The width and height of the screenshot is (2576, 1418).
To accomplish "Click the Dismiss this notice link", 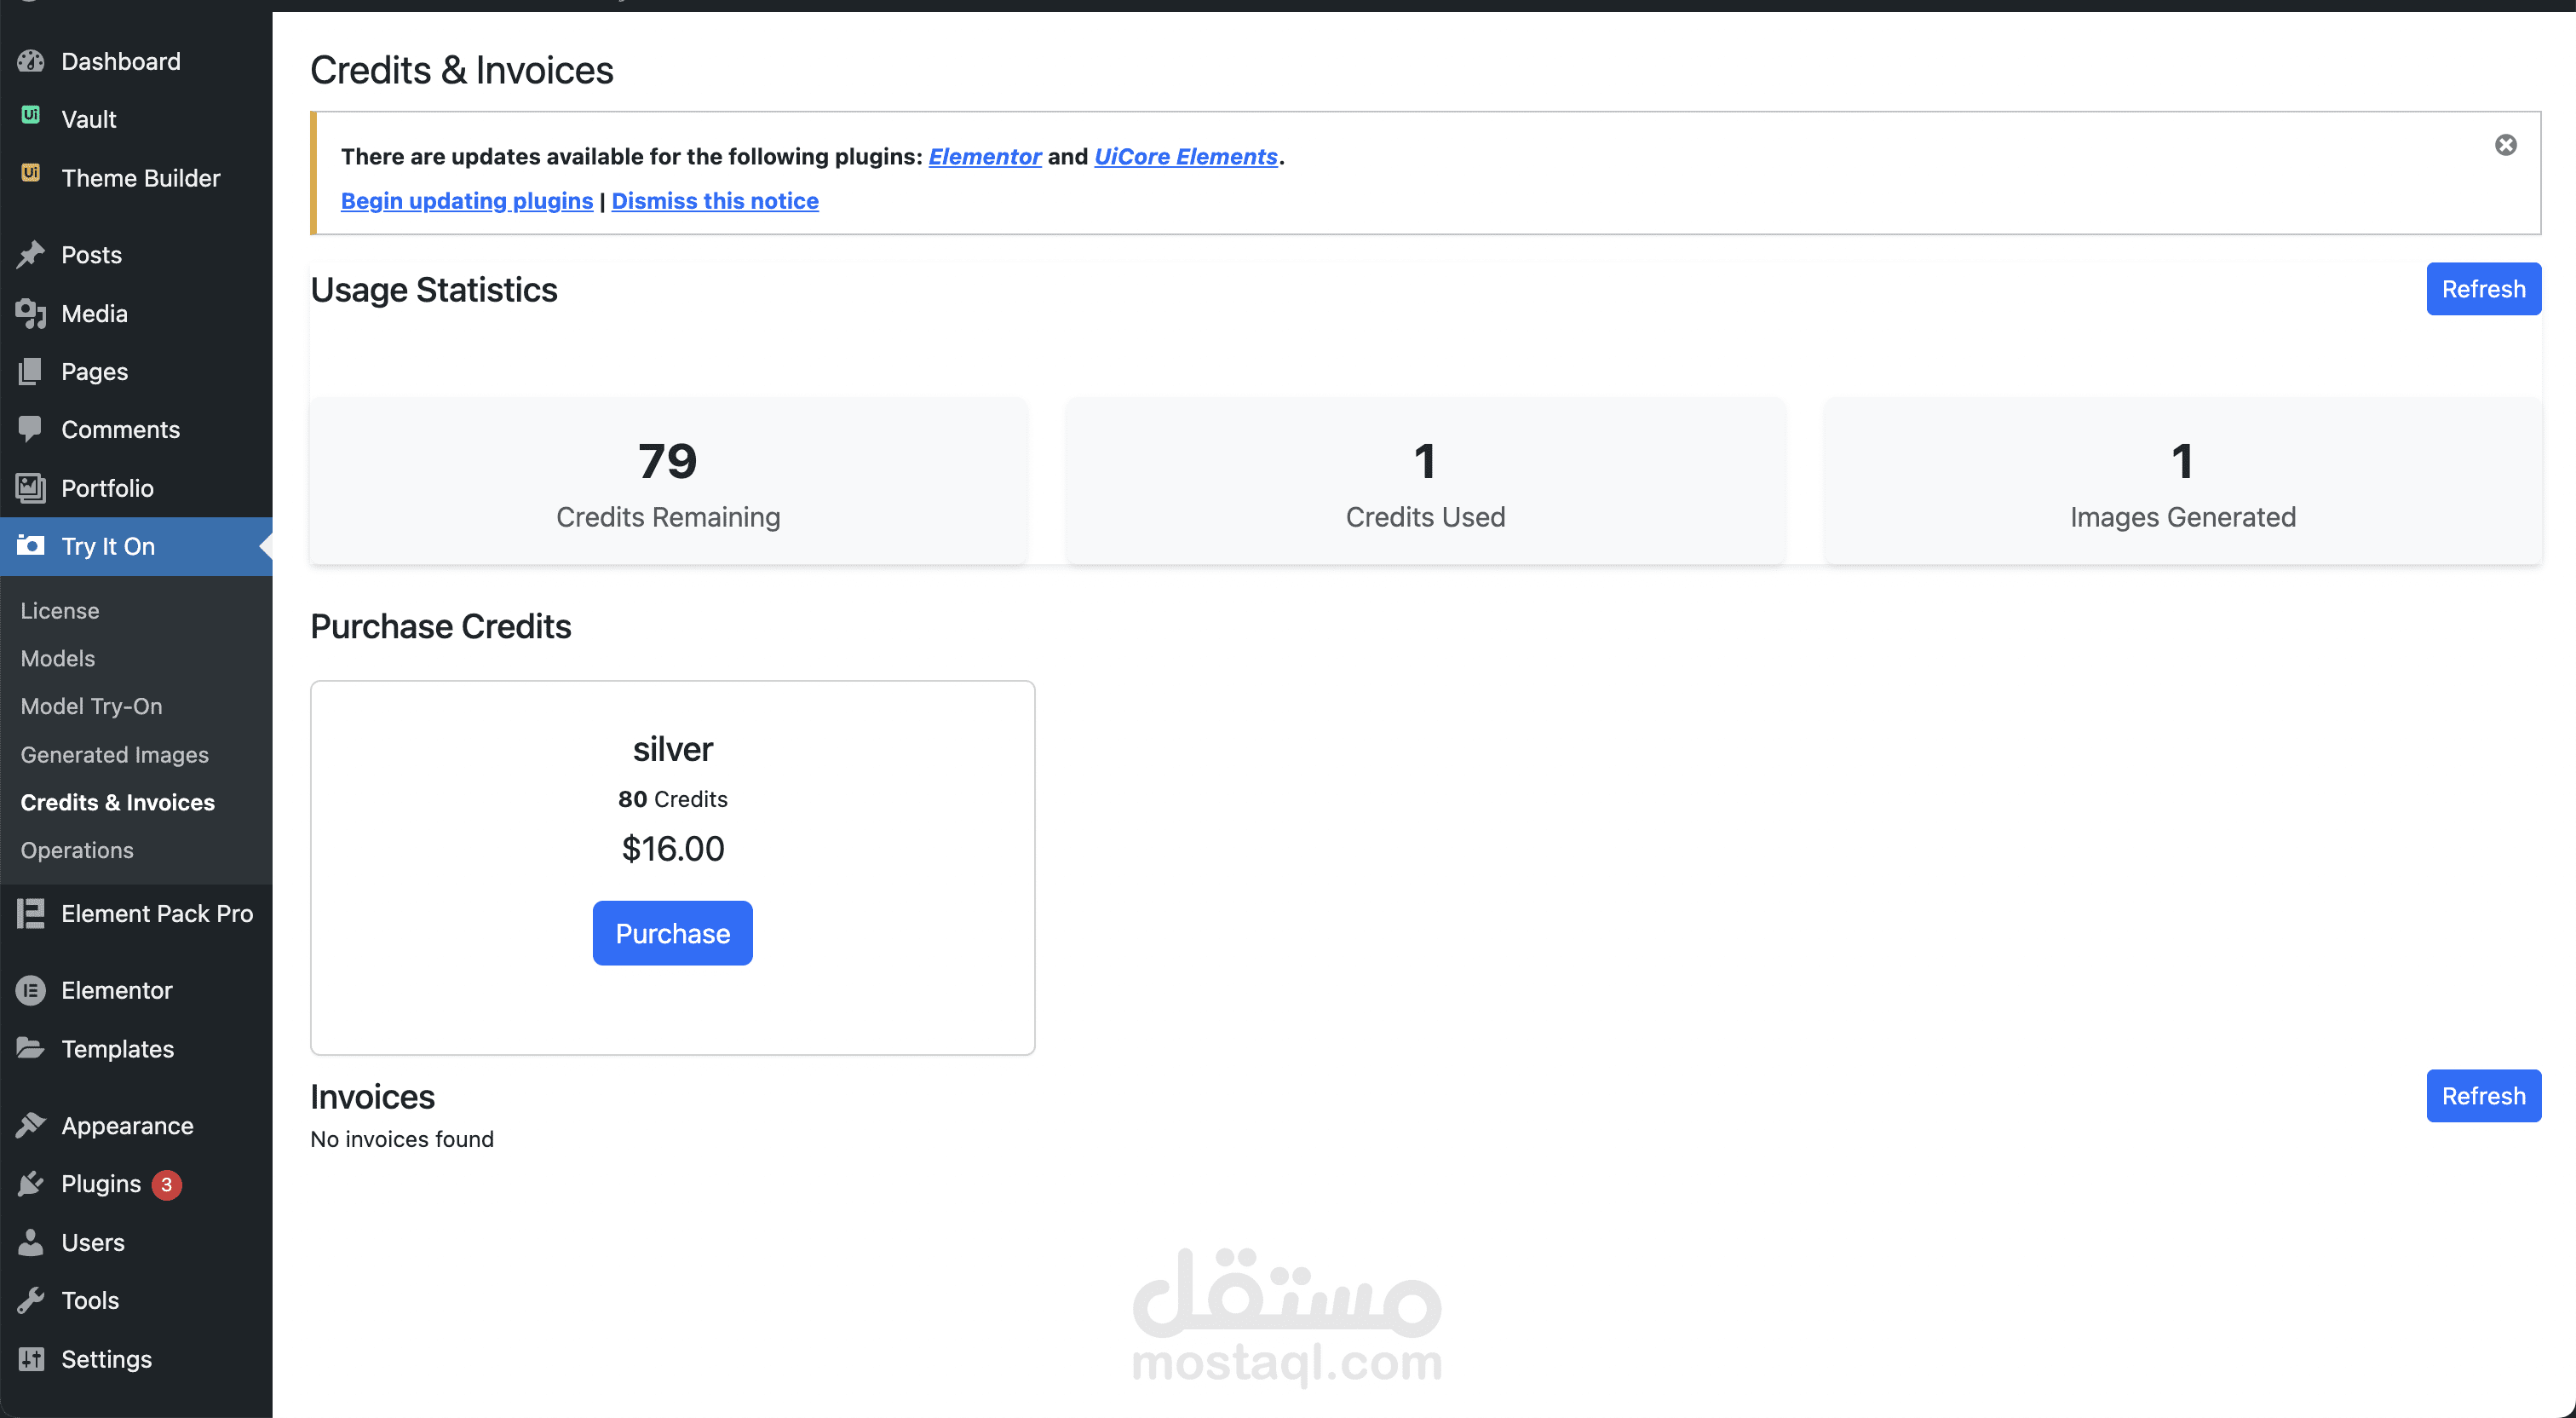I will tap(715, 200).
